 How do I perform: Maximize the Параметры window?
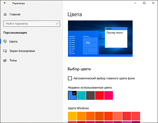click(144, 3)
